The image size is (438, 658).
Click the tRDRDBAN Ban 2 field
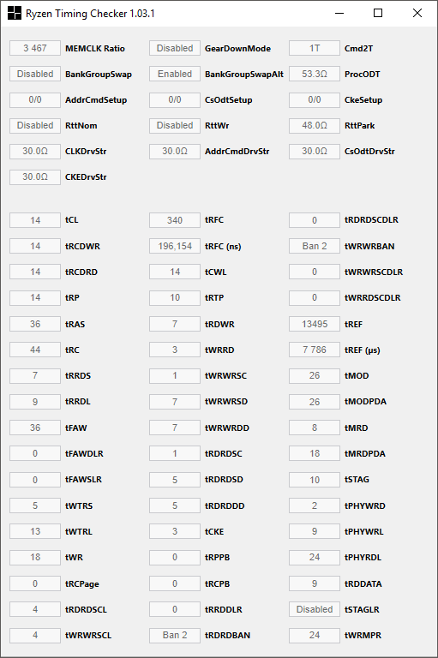[x=175, y=636]
